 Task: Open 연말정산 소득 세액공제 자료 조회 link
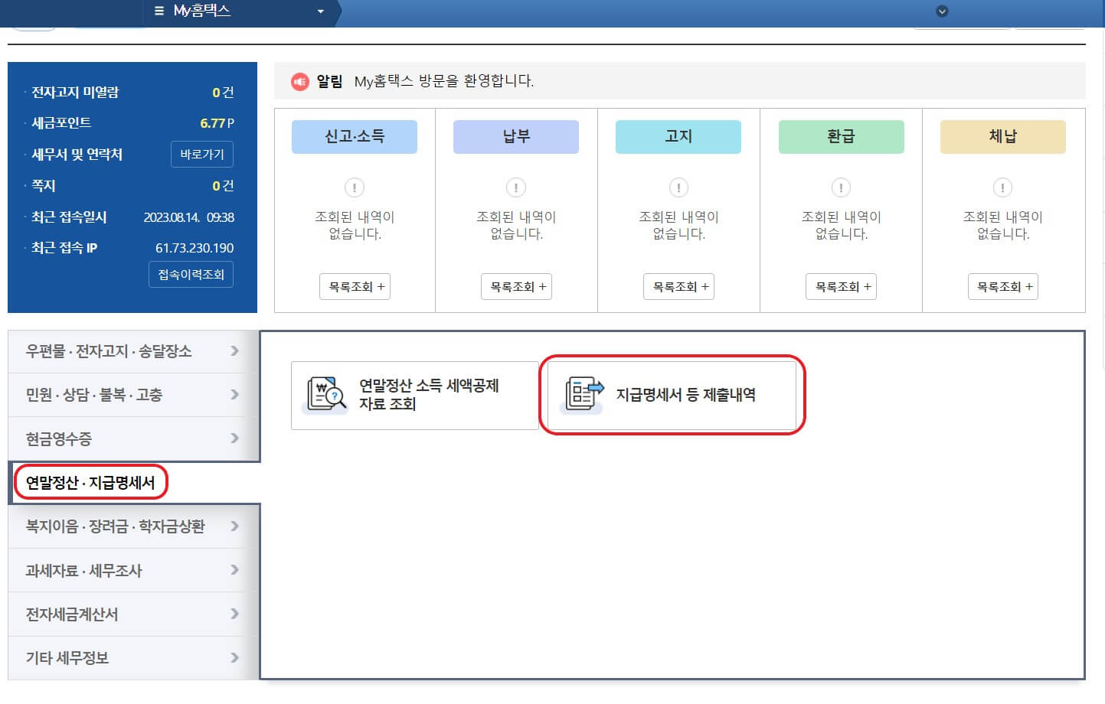(415, 396)
